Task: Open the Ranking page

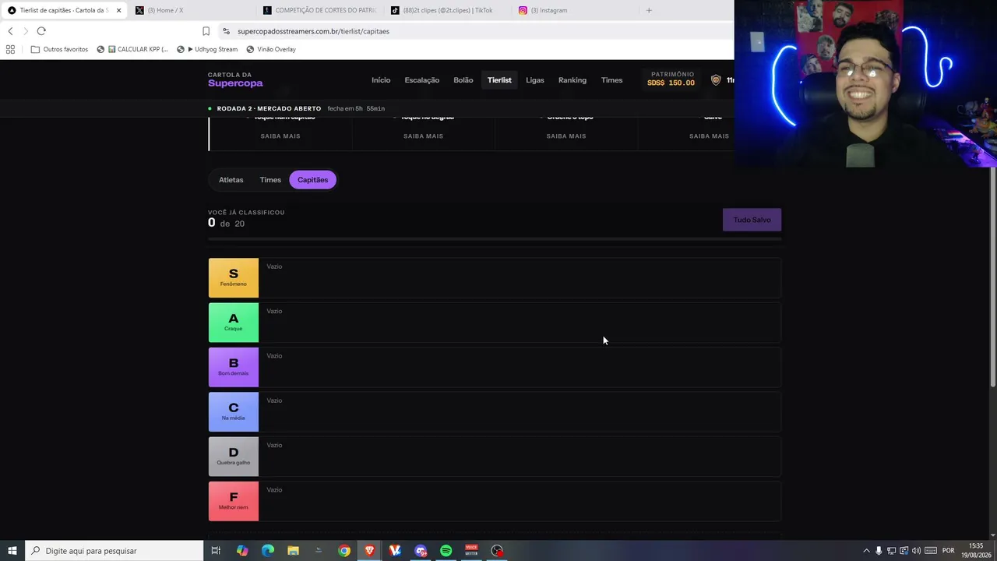Action: pos(572,80)
